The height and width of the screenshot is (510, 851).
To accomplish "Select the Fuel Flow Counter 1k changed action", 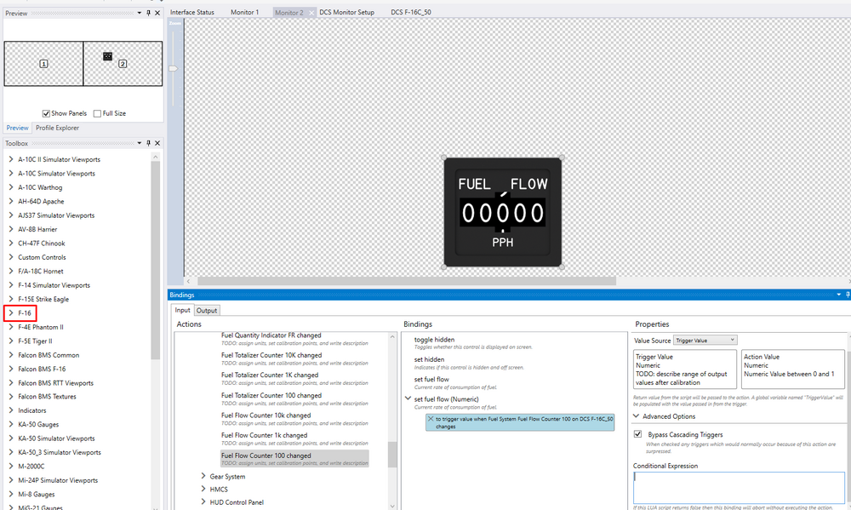I will point(264,435).
